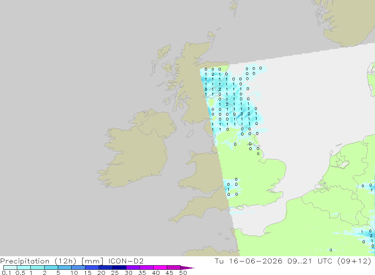Select the 10–15 mm legend swatch
The height and width of the screenshot is (275, 375).
(78, 267)
